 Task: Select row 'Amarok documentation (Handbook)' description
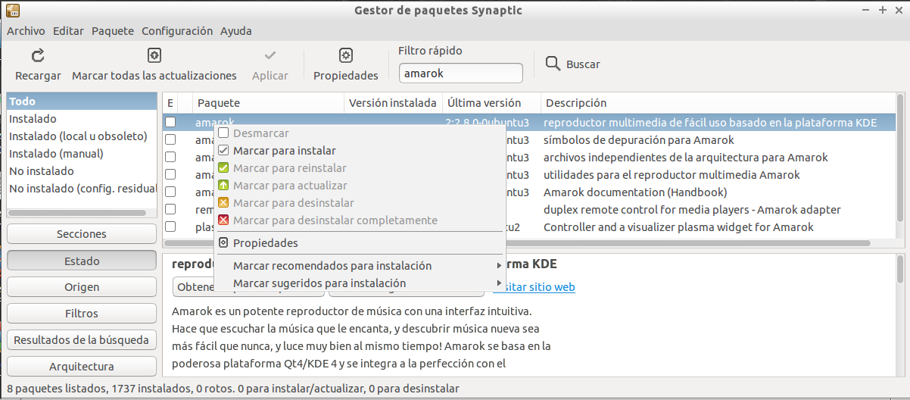click(635, 192)
